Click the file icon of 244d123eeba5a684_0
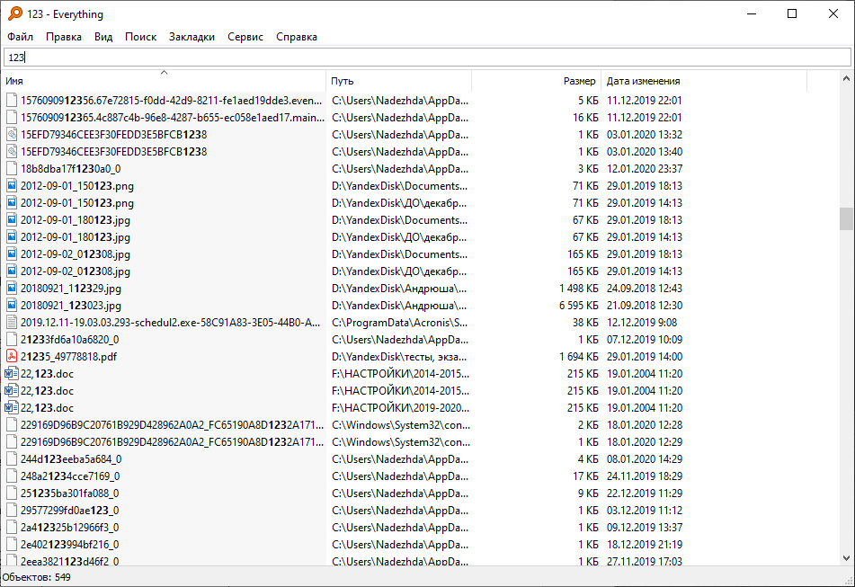The height and width of the screenshot is (587, 855). [x=12, y=459]
